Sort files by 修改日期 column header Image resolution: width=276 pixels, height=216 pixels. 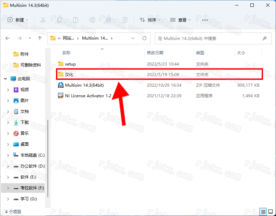point(155,53)
